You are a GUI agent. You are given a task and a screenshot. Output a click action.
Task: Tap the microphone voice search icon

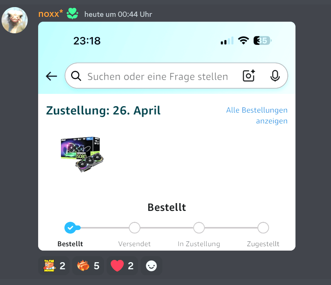pyautogui.click(x=275, y=76)
